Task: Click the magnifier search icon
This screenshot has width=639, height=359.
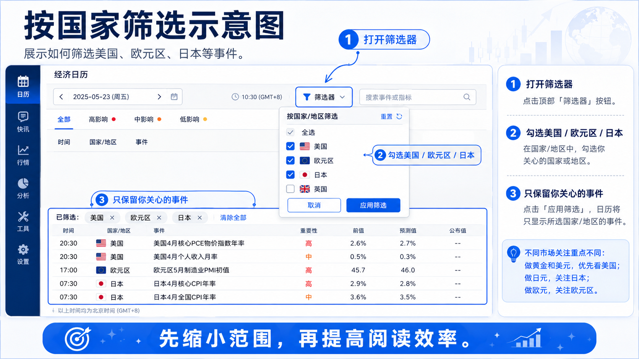Action: pos(467,97)
